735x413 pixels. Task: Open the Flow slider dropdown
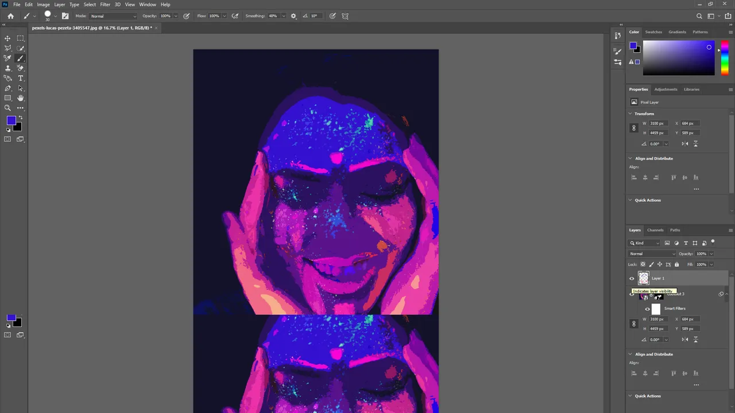pos(225,16)
